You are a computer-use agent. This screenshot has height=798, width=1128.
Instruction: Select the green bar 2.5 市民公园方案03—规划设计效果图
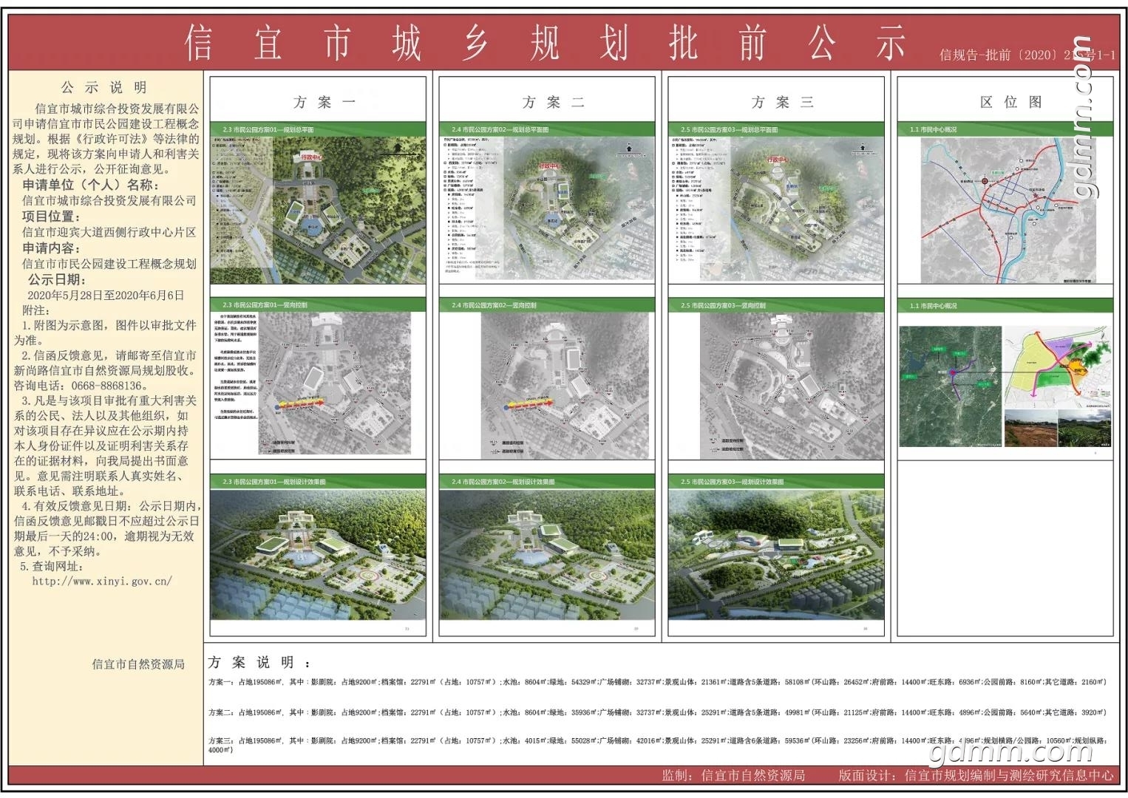(x=776, y=481)
